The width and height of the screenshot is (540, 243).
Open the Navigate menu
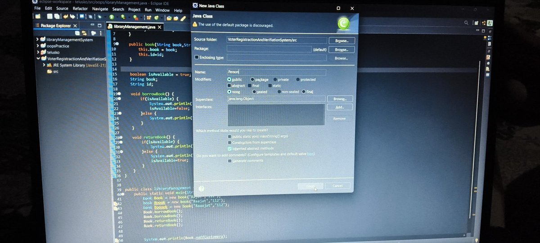pyautogui.click(x=100, y=9)
